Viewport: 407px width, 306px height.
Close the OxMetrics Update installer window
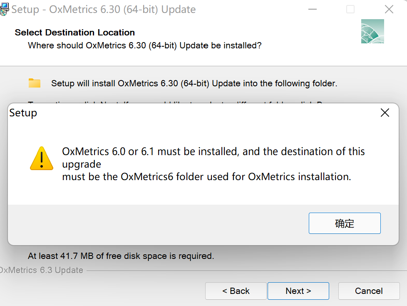(x=389, y=10)
